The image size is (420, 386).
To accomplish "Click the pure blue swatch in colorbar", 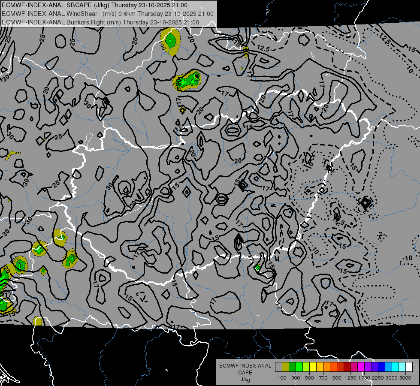I will click(x=381, y=367).
